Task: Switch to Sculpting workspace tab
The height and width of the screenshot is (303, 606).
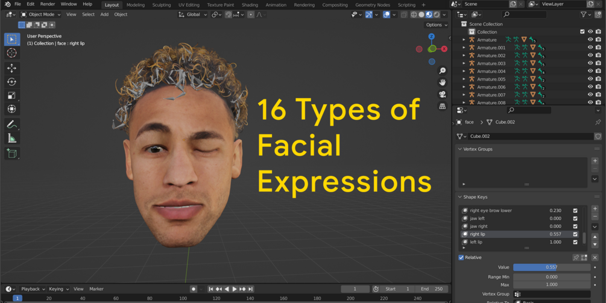Action: pos(162,5)
